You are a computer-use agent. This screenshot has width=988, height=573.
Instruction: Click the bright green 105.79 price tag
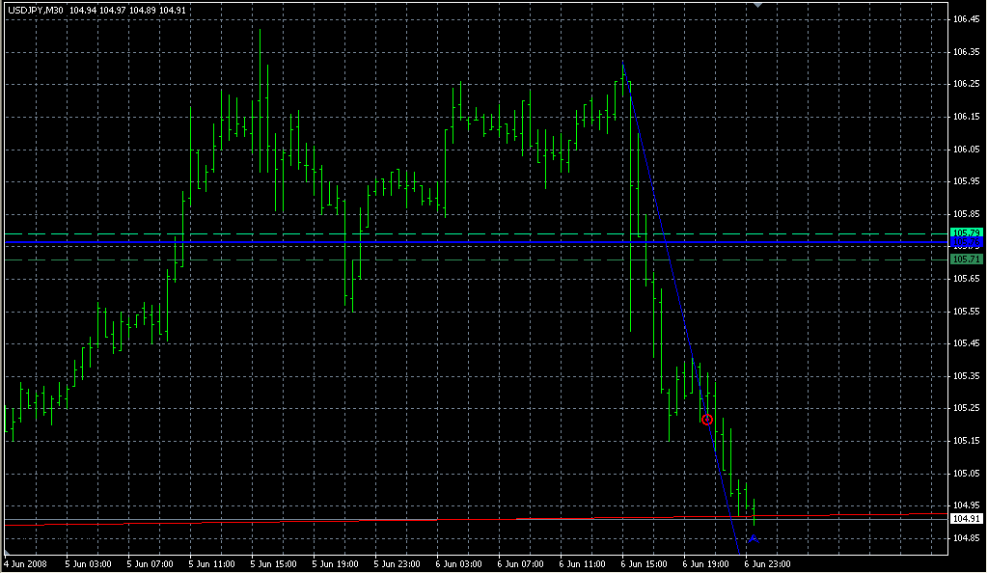966,233
